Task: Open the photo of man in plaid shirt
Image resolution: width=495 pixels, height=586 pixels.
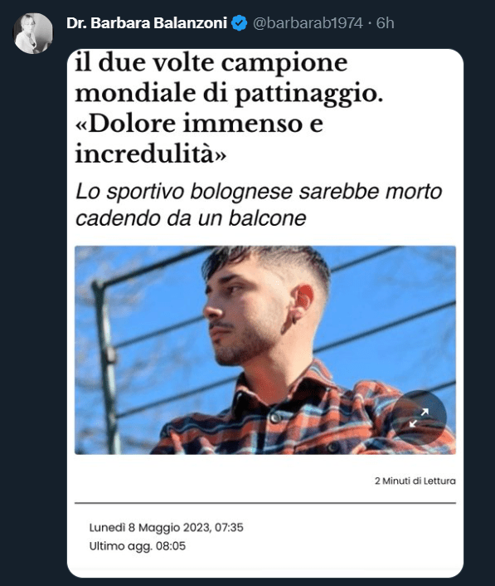Action: click(x=265, y=349)
